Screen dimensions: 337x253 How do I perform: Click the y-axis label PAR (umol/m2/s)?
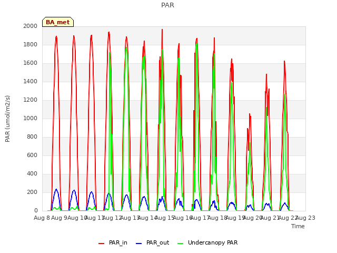click(x=7, y=119)
